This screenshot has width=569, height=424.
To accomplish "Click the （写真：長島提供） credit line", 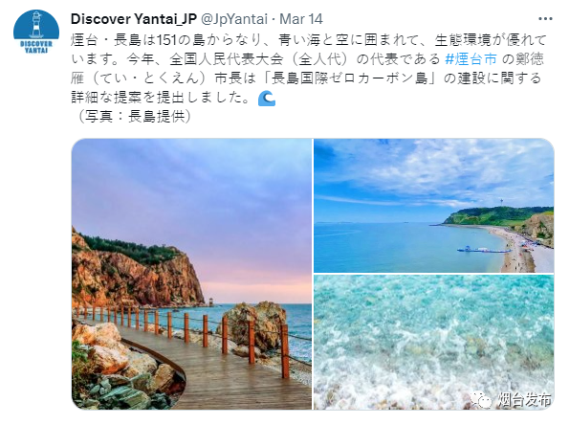I will point(134,117).
